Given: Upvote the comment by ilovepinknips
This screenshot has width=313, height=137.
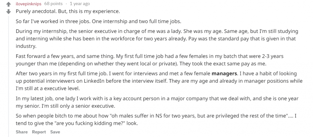Looking at the screenshot, I should pos(8,4).
